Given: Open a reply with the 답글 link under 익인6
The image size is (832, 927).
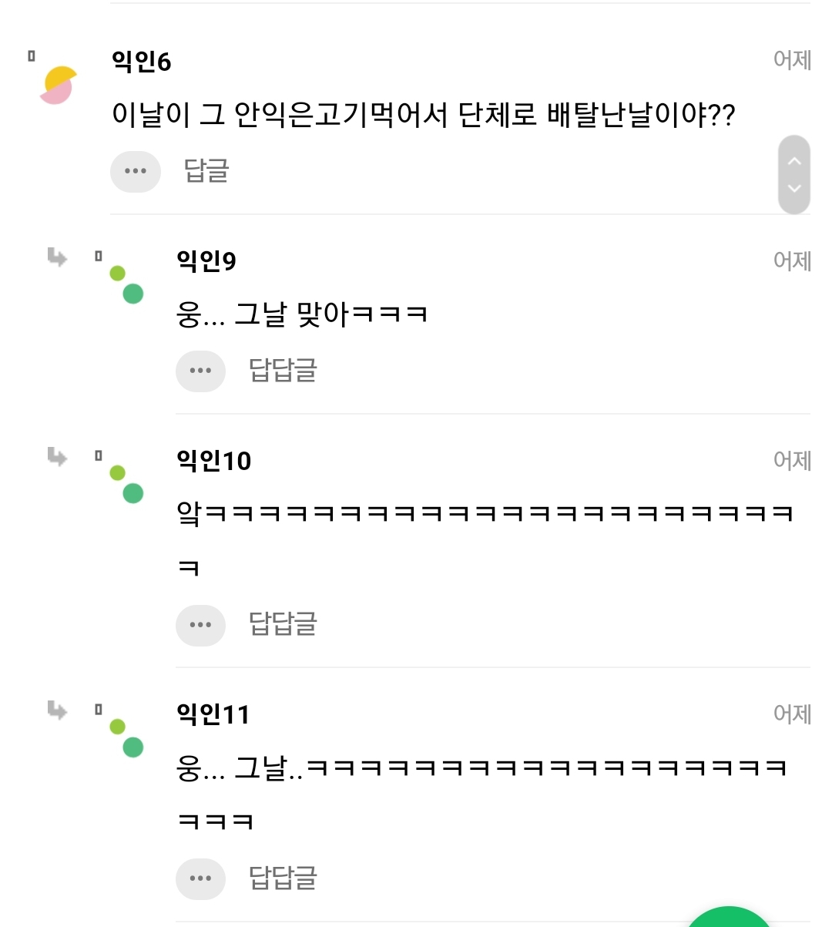Looking at the screenshot, I should [206, 172].
